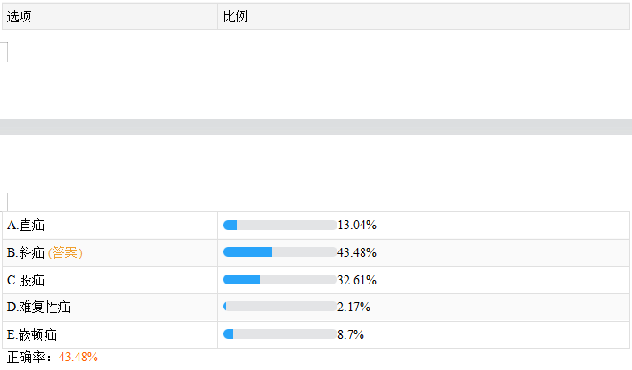This screenshot has width=632, height=370.
Task: Click the progress bar for A.直疝
Action: click(279, 225)
